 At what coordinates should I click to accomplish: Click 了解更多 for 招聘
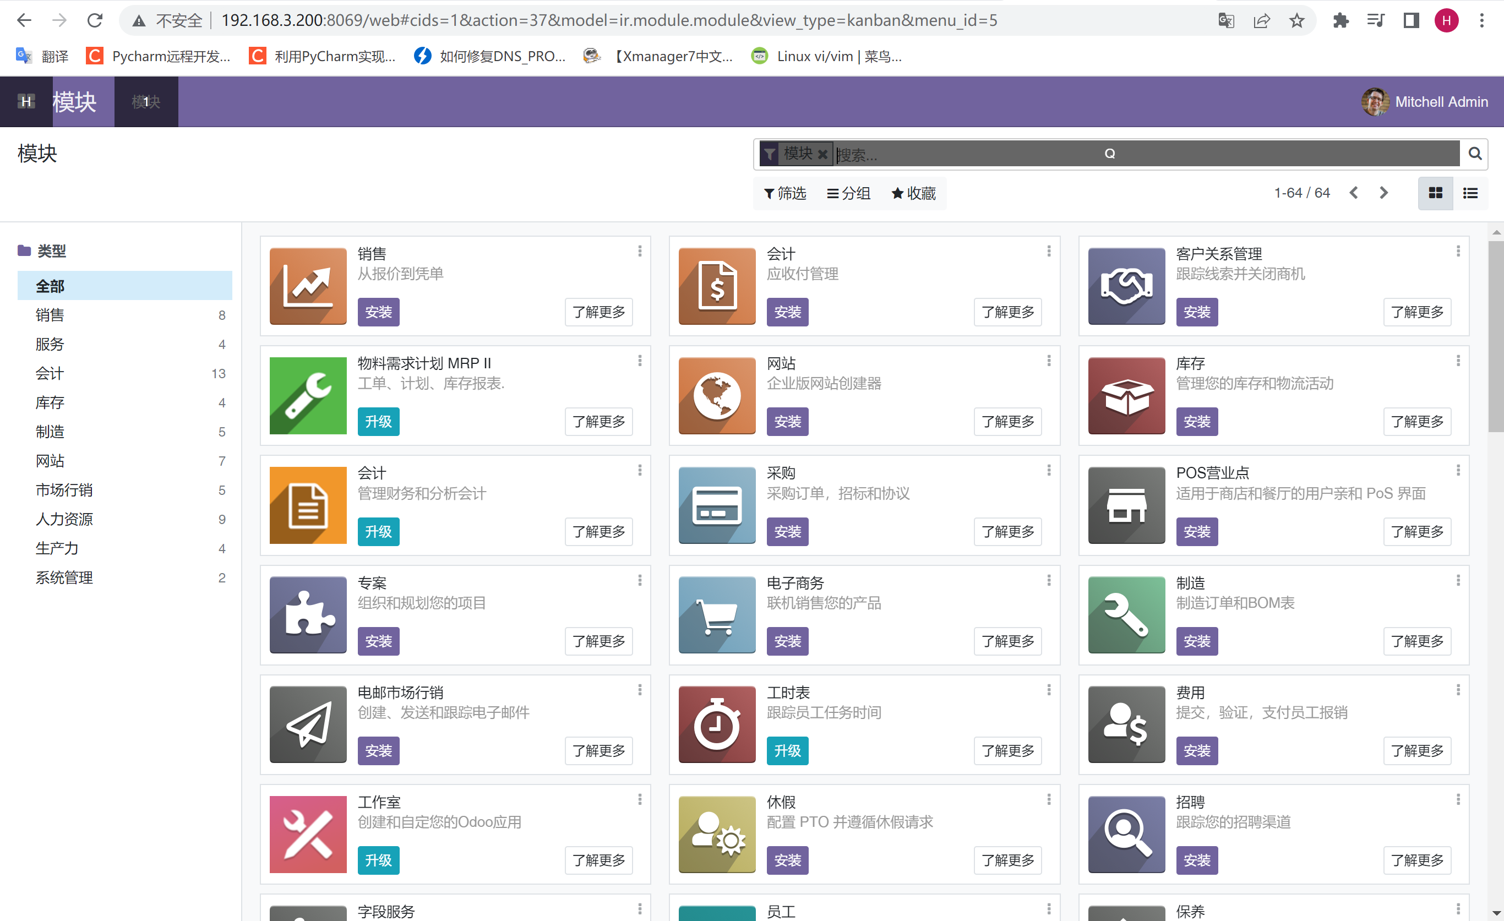click(x=1418, y=860)
